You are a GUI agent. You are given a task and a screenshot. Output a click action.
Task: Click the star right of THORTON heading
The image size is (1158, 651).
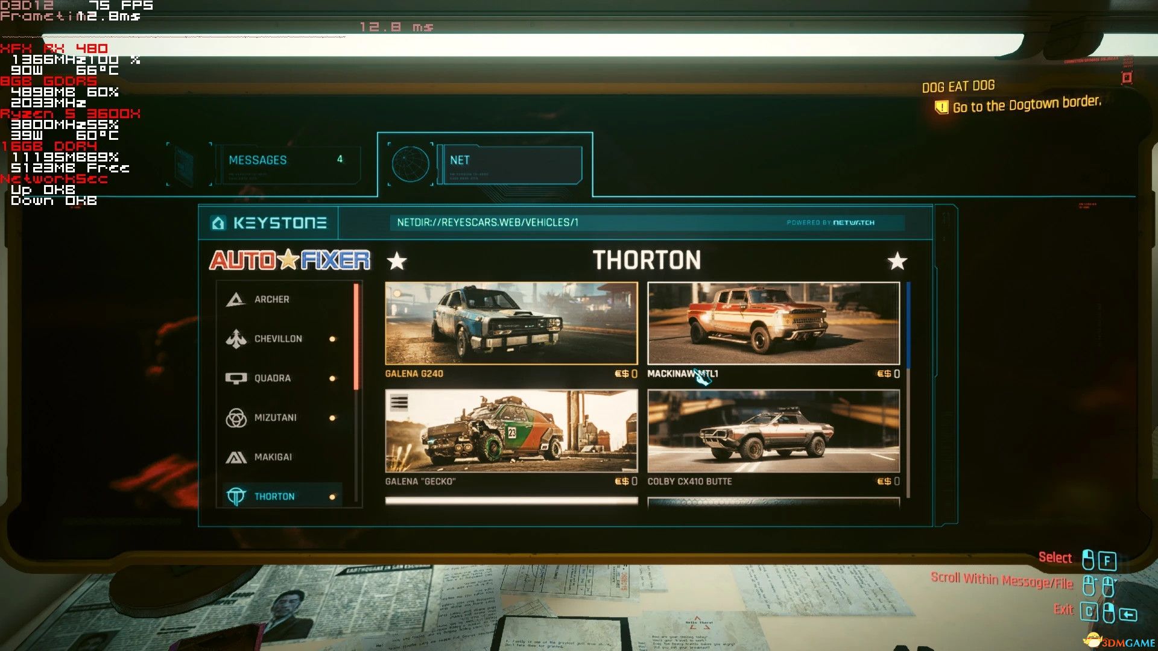(897, 261)
